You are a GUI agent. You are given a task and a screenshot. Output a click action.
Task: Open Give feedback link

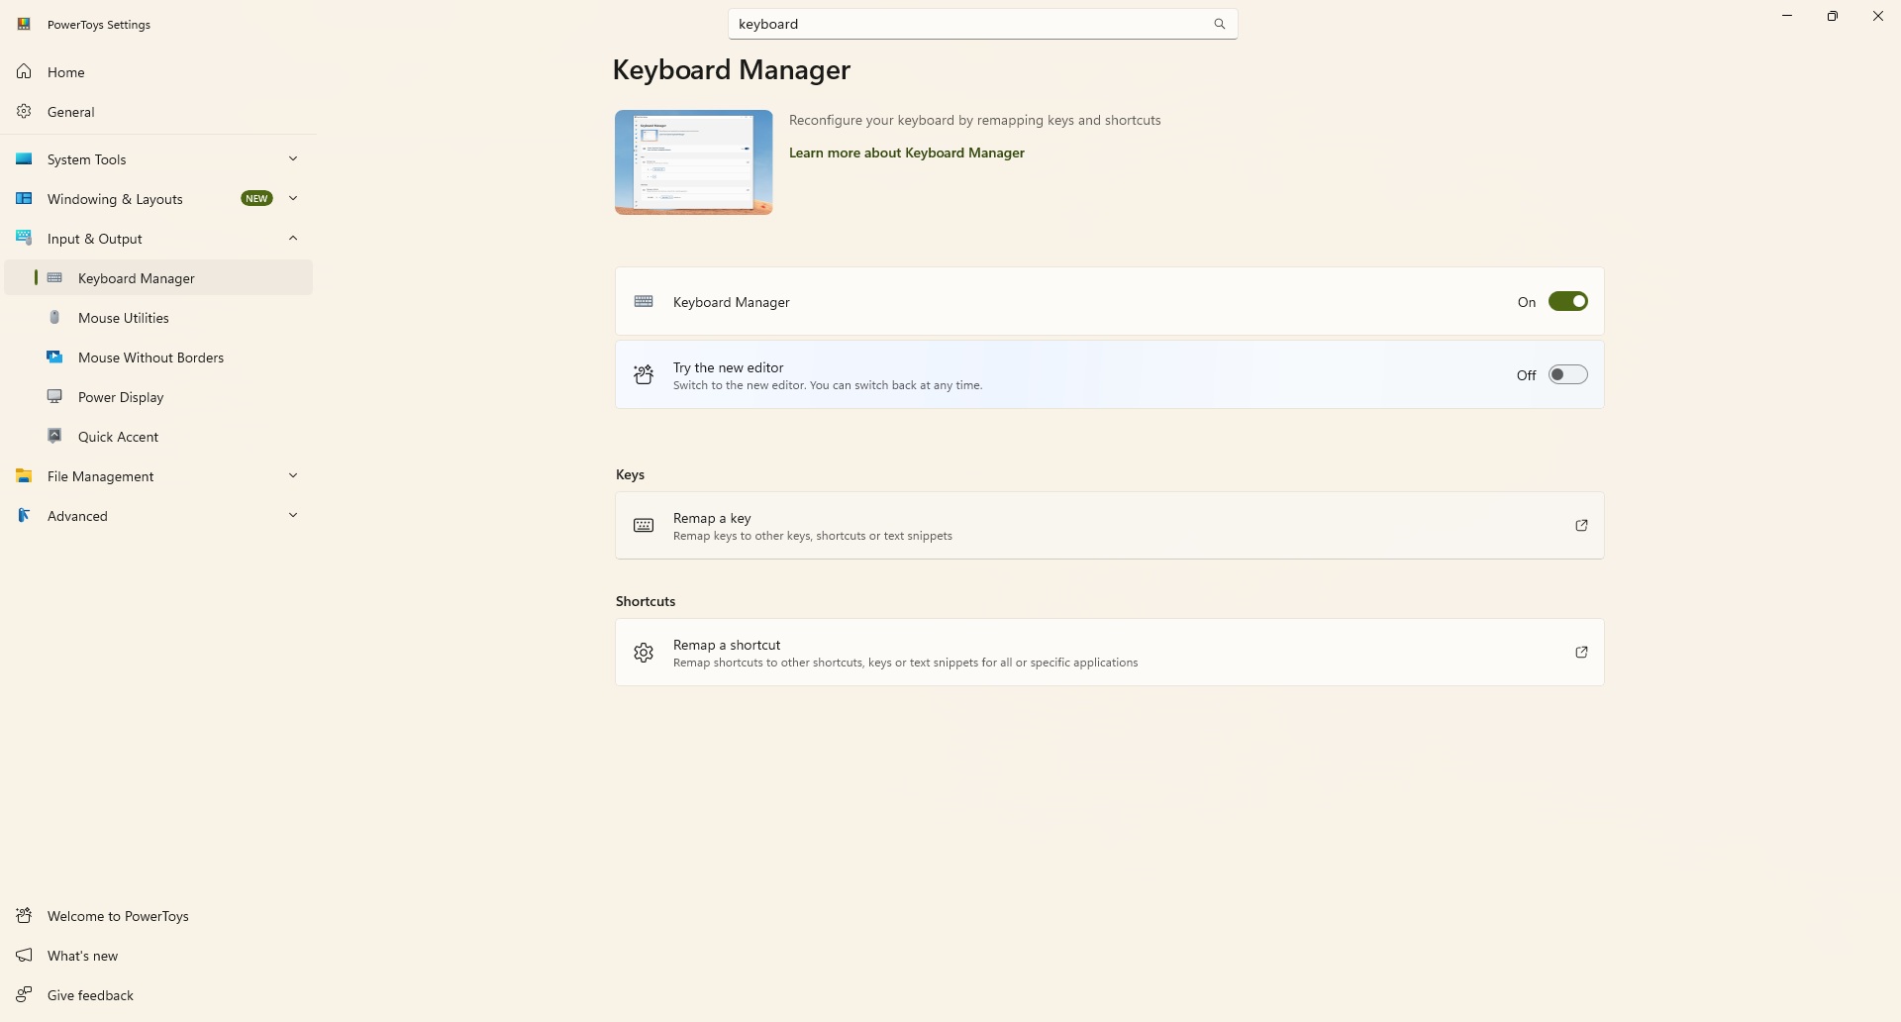coord(158,995)
